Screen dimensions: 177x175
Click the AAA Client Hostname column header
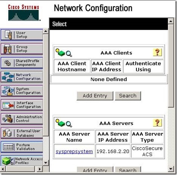click(x=72, y=66)
